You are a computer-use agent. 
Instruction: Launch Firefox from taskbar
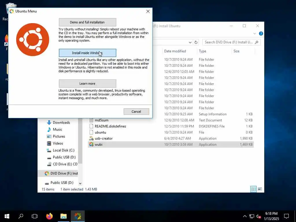(49, 216)
